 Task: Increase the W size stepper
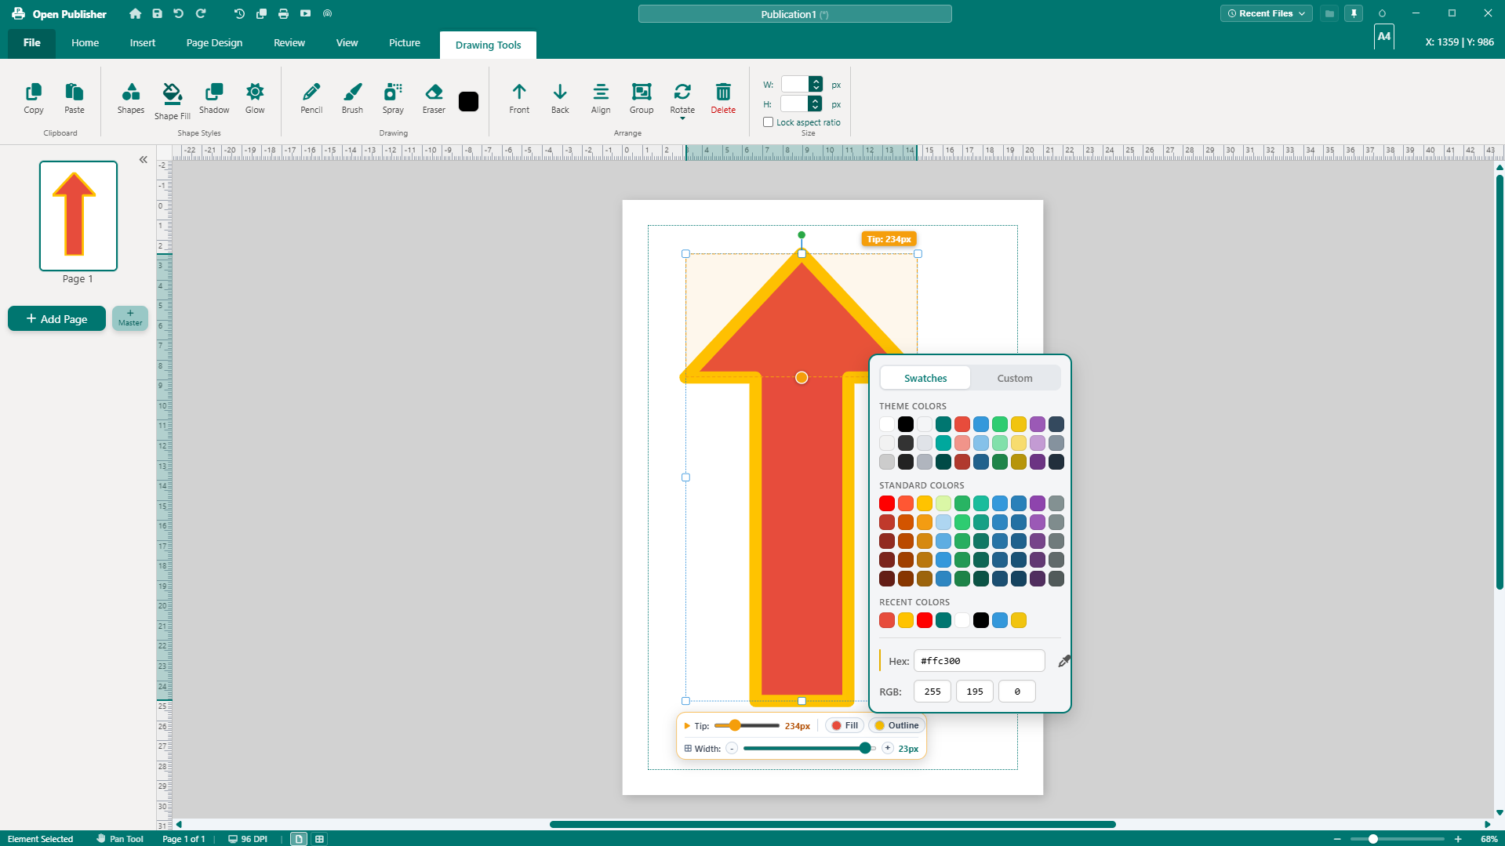point(816,81)
